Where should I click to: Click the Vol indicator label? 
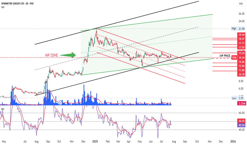3,7
